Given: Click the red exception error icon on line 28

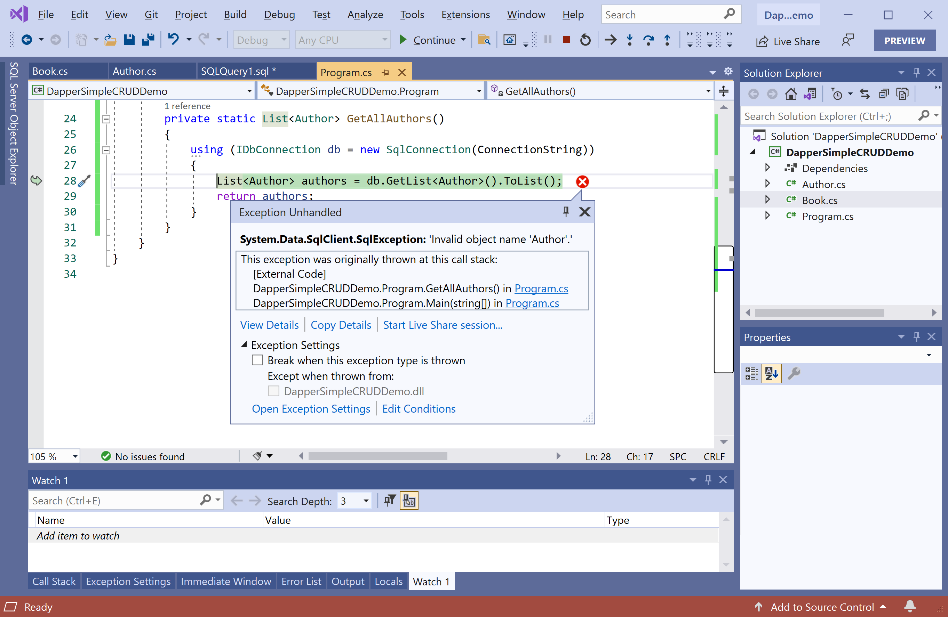Looking at the screenshot, I should 582,181.
